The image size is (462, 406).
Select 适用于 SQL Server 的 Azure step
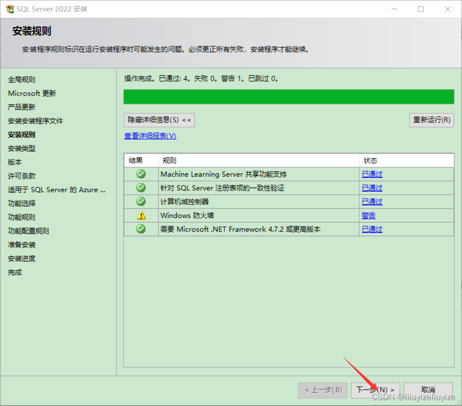56,190
